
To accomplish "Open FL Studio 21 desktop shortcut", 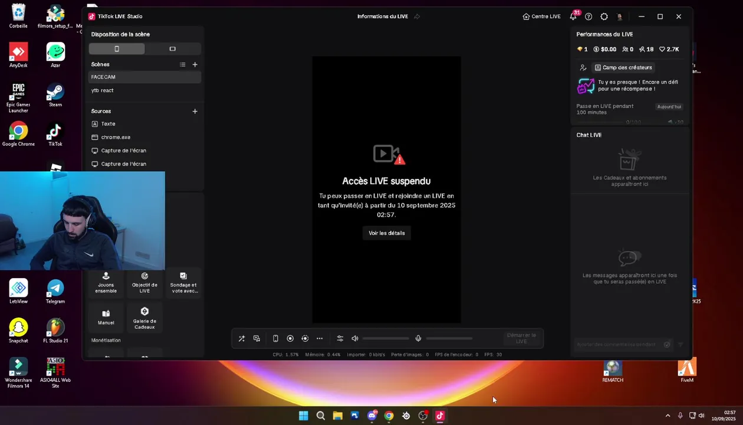I will (x=55, y=331).
